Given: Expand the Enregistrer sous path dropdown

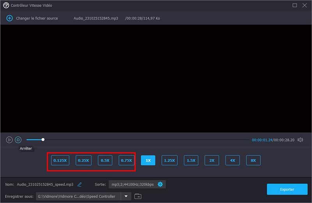Looking at the screenshot, I should pyautogui.click(x=126, y=196).
